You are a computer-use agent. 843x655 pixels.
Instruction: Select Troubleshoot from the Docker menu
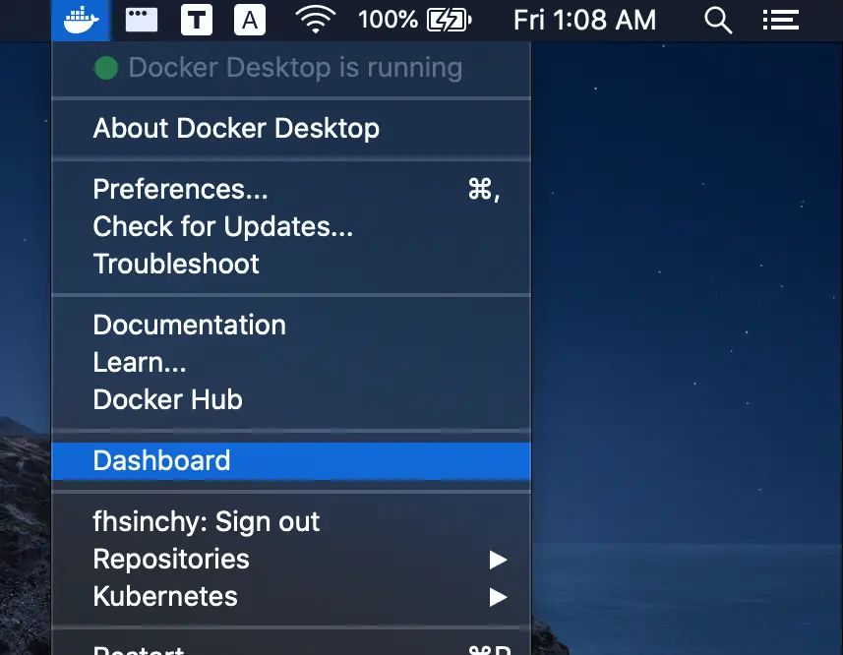click(x=175, y=264)
